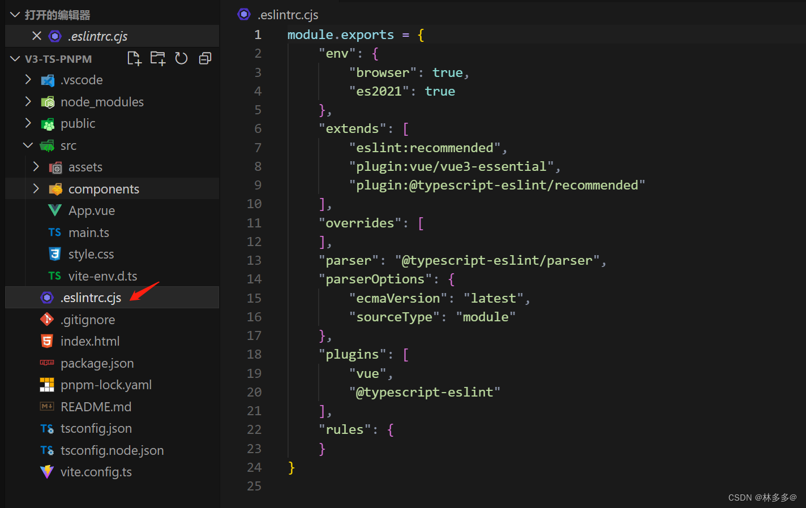Image resolution: width=806 pixels, height=508 pixels.
Task: Click the ESLint icon beside open editor .eslintrc.cjs
Action: (x=55, y=36)
